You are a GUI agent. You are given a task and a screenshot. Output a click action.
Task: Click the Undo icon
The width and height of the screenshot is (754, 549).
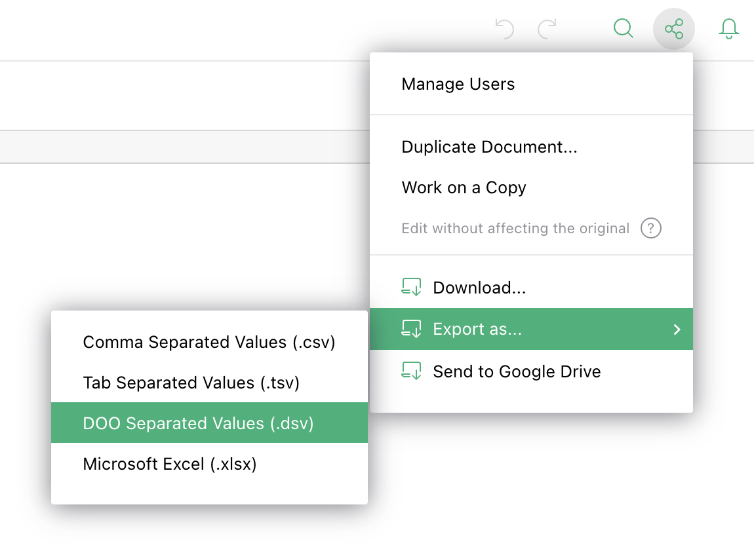[x=504, y=29]
